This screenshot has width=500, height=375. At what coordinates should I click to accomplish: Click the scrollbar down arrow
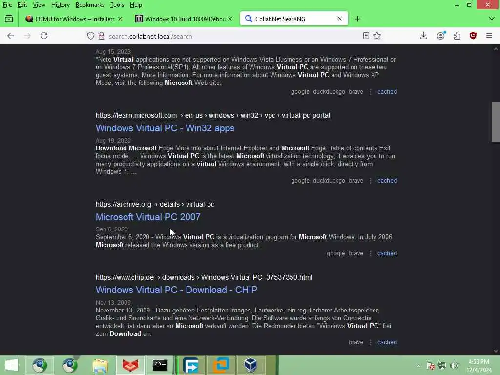point(496,351)
